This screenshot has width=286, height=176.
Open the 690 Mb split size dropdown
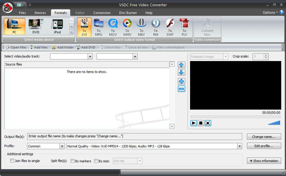(x=140, y=161)
